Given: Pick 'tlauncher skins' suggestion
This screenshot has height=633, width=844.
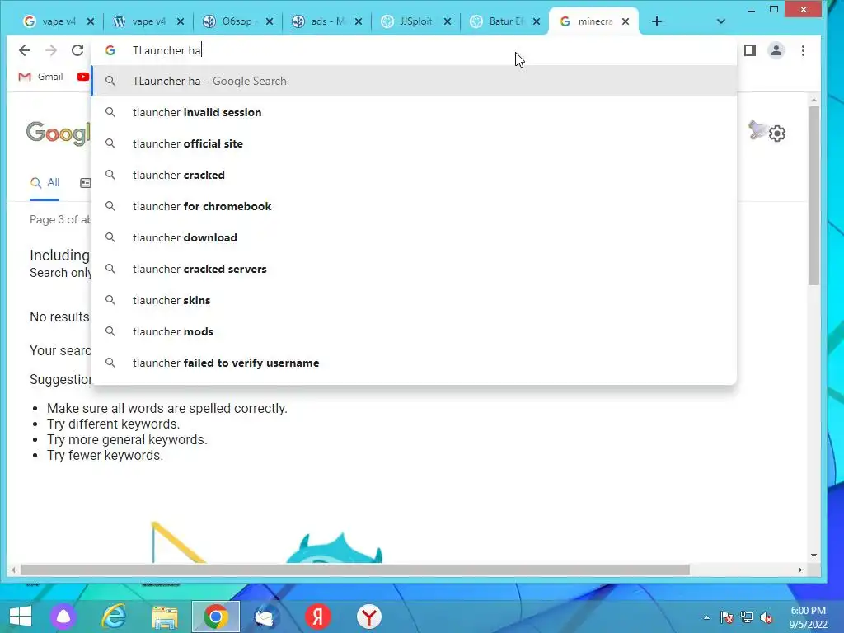Looking at the screenshot, I should [415, 300].
